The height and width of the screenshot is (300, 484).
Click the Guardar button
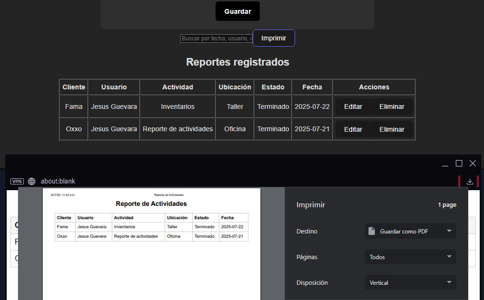pyautogui.click(x=237, y=11)
